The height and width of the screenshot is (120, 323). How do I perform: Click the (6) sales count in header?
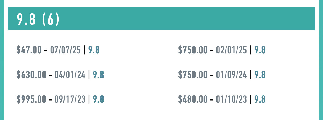point(51,19)
